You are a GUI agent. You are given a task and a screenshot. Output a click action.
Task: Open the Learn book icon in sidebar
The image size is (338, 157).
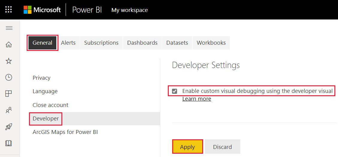point(9,143)
